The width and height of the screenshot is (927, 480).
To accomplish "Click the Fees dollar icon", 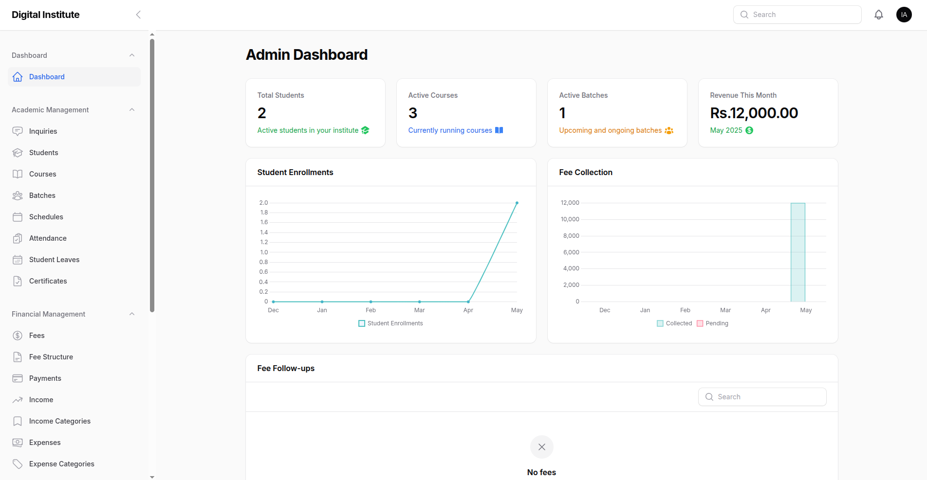I will pos(18,335).
